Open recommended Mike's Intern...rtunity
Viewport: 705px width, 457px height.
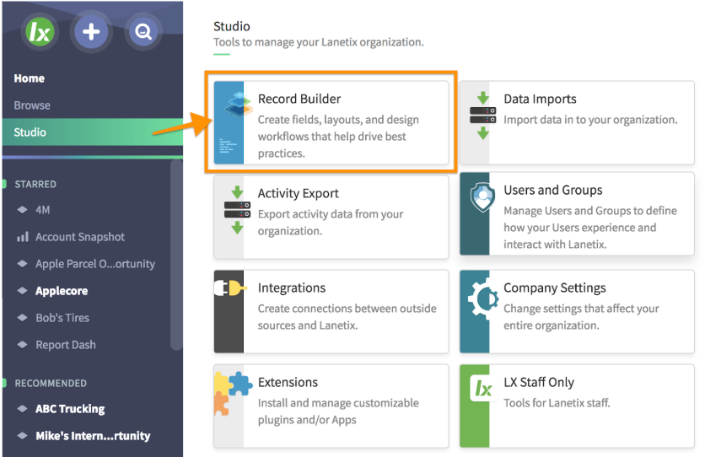[93, 436]
